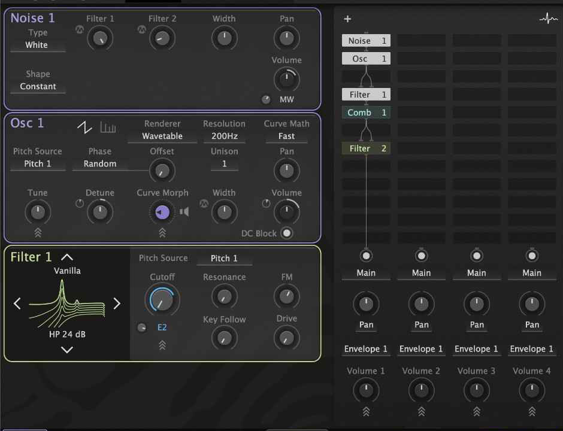The image size is (563, 431).
Task: Toggle the DC Block switch in Osc 1
Action: tap(286, 233)
